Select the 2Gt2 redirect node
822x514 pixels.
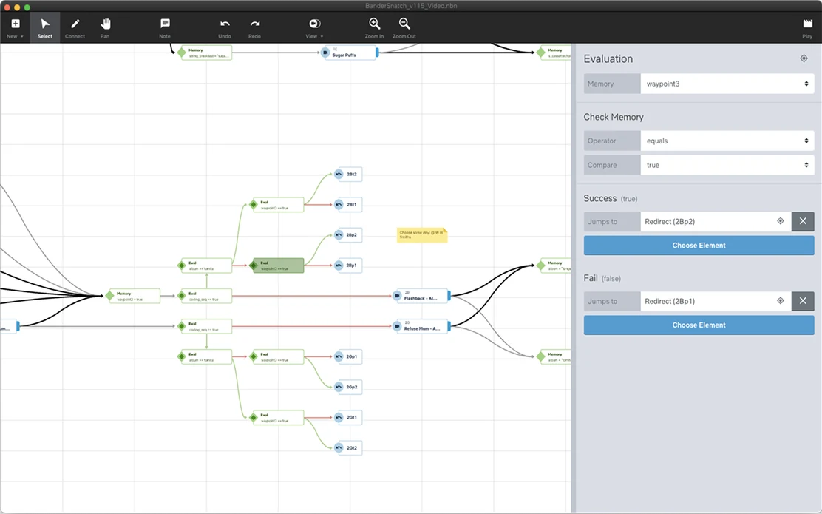348,448
